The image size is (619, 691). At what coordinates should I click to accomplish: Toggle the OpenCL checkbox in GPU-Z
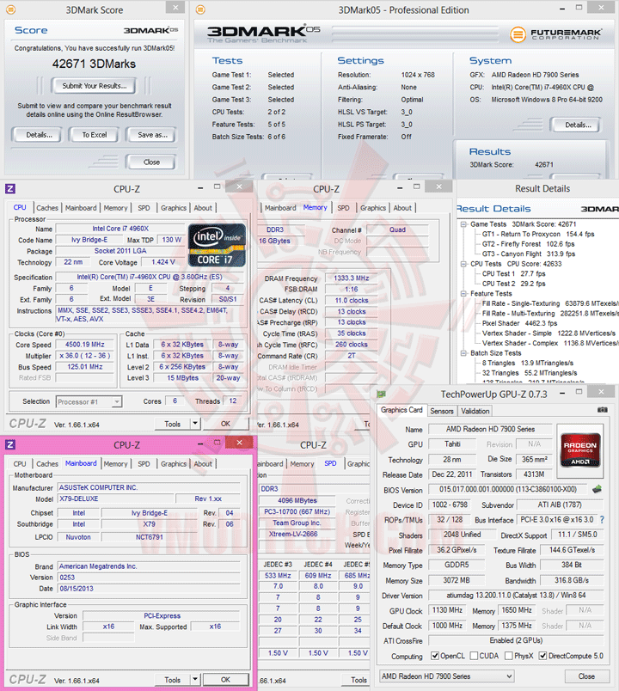tap(435, 656)
